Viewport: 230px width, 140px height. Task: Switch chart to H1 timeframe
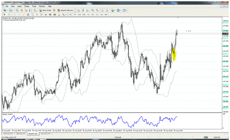pyautogui.click(x=88, y=14)
